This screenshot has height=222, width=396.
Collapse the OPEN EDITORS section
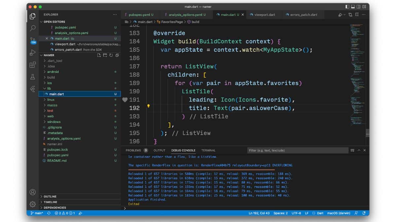pos(54,22)
